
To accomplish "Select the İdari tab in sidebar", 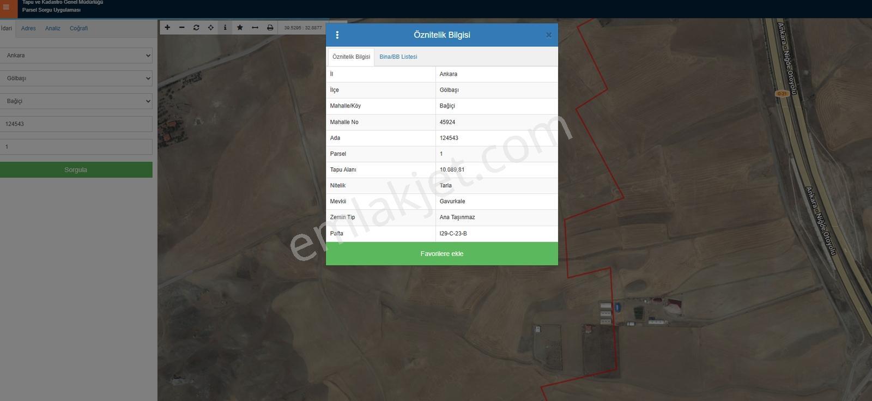I will point(7,28).
